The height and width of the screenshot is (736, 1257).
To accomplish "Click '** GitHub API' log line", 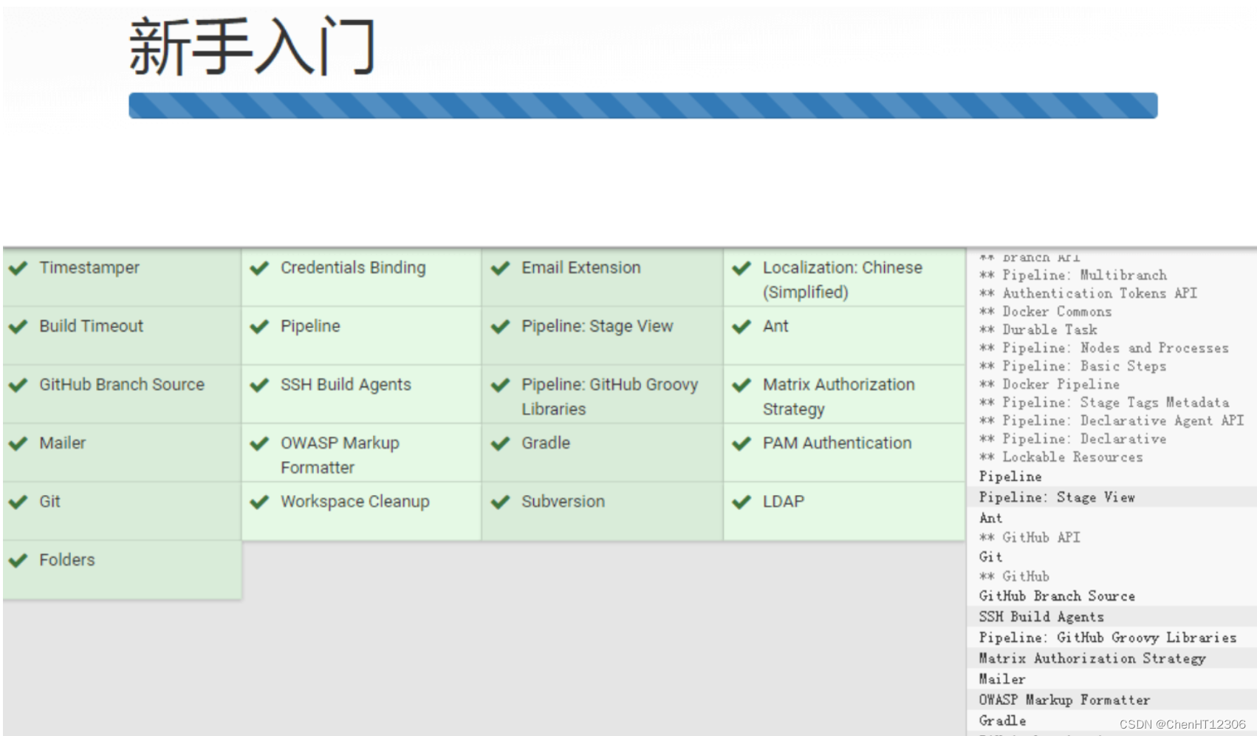I will (x=1030, y=537).
